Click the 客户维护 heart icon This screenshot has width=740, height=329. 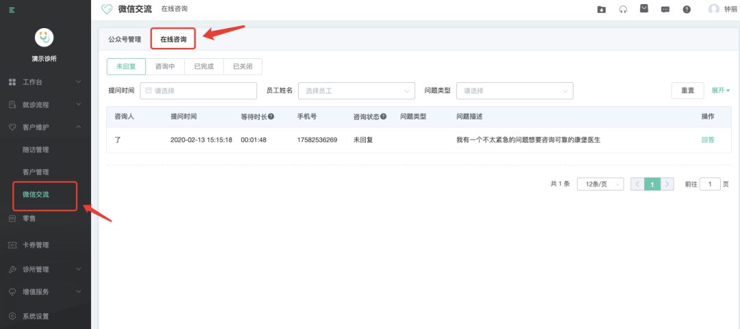click(13, 127)
